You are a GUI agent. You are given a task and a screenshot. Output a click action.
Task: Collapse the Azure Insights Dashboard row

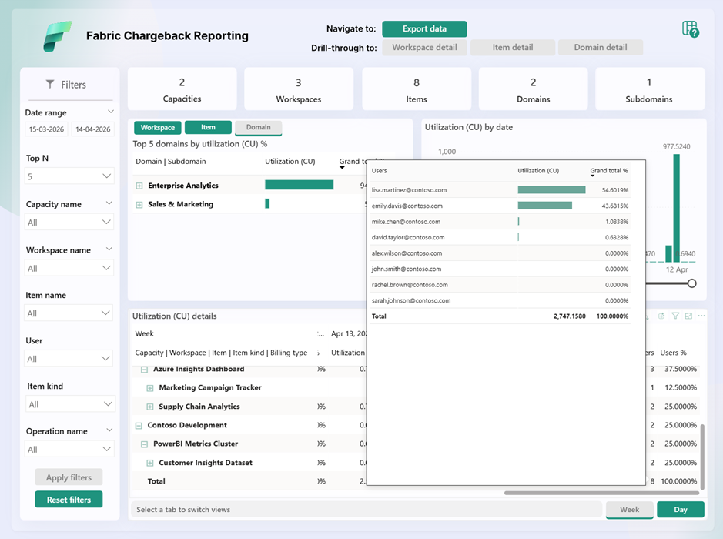[x=144, y=370]
